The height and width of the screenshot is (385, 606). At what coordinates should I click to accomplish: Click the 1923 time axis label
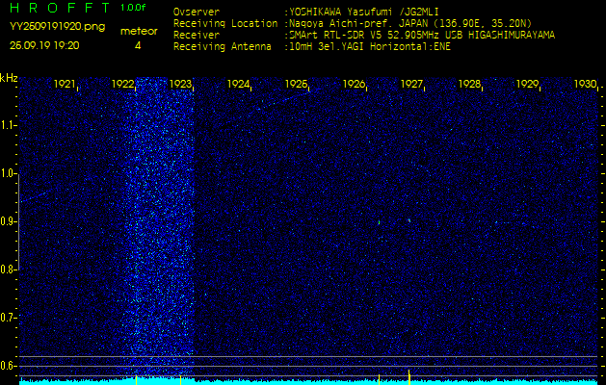(x=180, y=84)
